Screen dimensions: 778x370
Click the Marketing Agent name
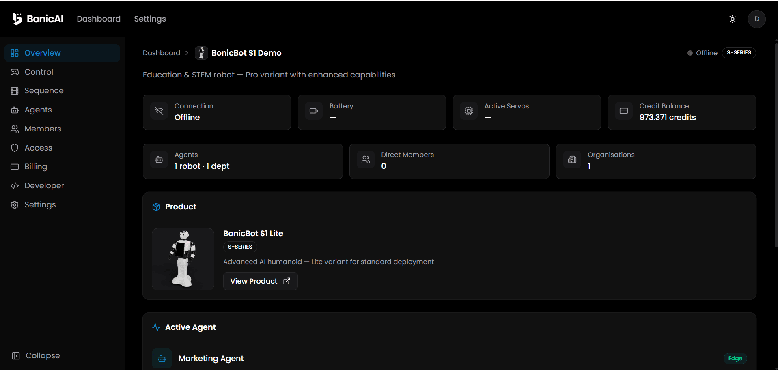[x=211, y=359]
